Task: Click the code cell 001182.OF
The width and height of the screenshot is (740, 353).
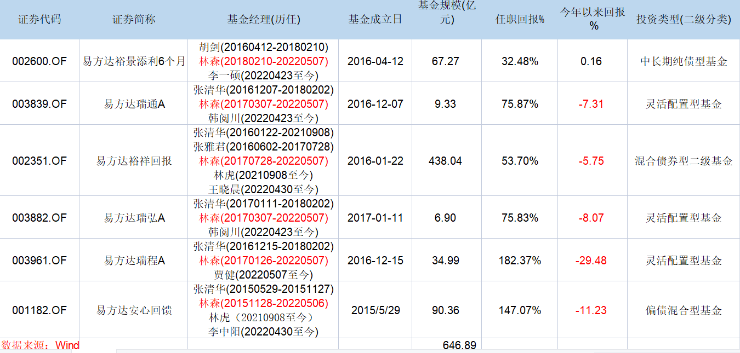Action: click(x=39, y=310)
